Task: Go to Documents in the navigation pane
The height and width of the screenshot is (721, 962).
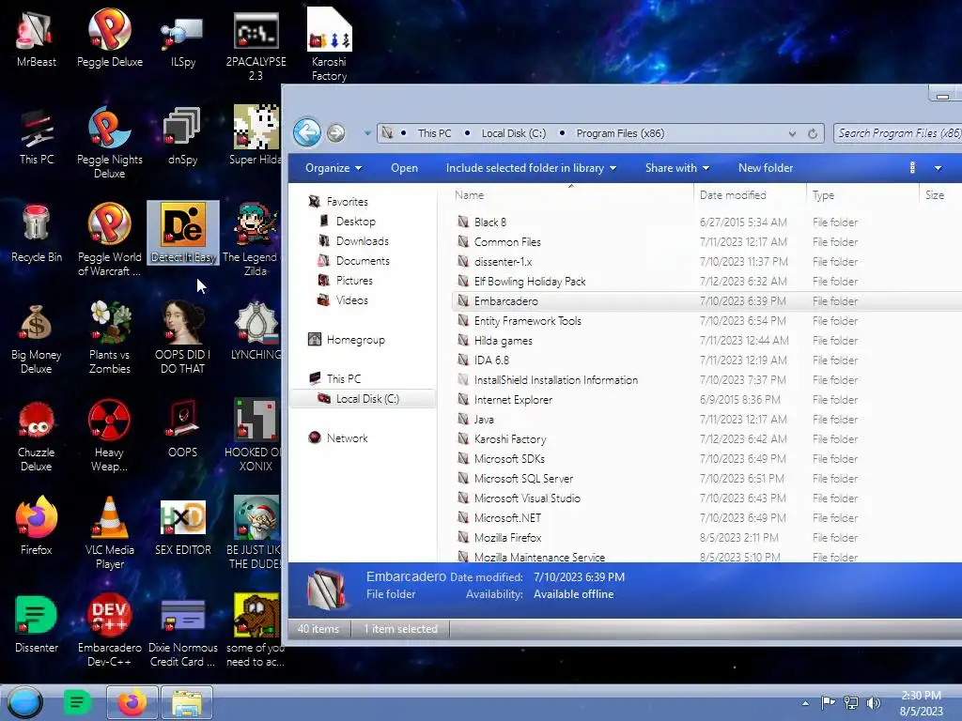Action: pyautogui.click(x=362, y=261)
